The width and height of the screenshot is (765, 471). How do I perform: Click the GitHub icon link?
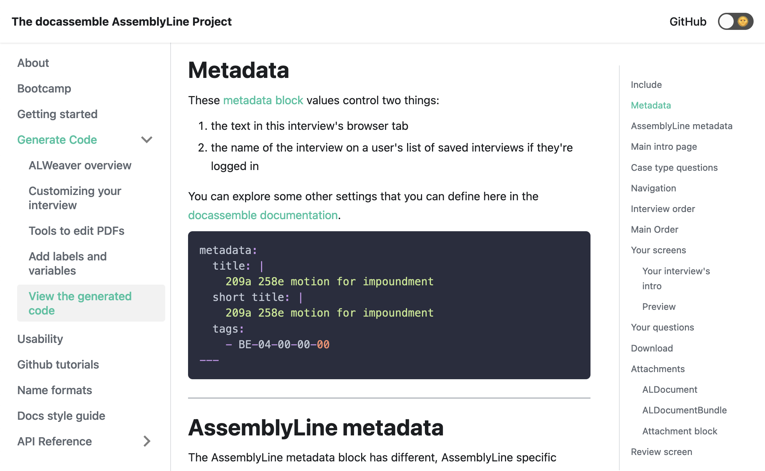pyautogui.click(x=687, y=21)
